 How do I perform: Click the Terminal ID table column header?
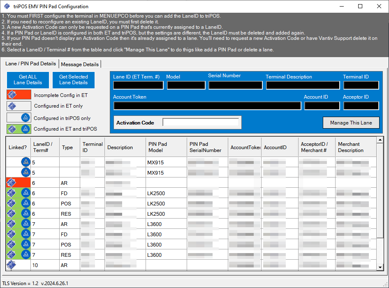coord(92,147)
